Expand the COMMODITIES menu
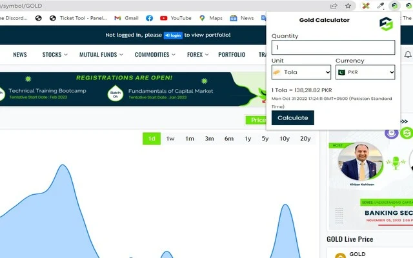This screenshot has height=258, width=413. [155, 54]
